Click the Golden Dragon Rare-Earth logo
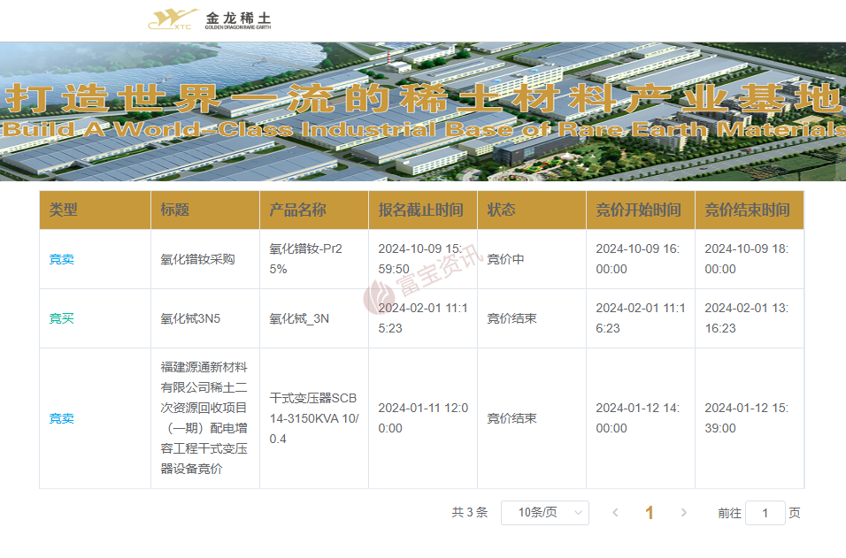The height and width of the screenshot is (558, 846). (210, 20)
